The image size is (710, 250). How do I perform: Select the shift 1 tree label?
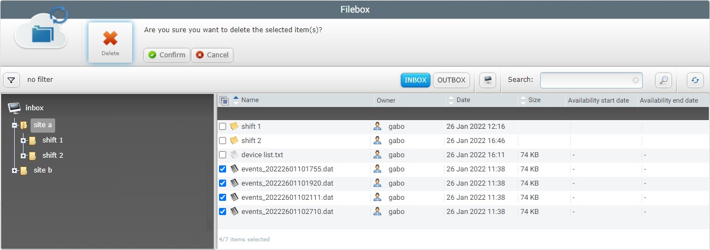coord(53,140)
